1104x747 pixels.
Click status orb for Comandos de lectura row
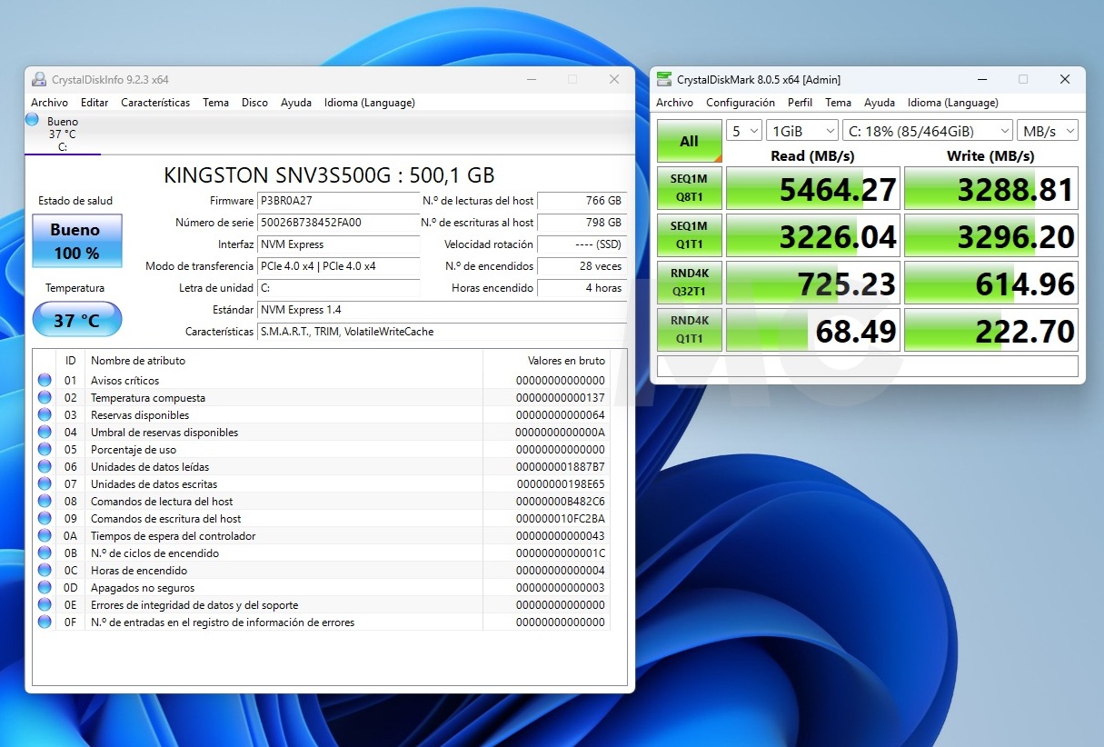pos(45,502)
